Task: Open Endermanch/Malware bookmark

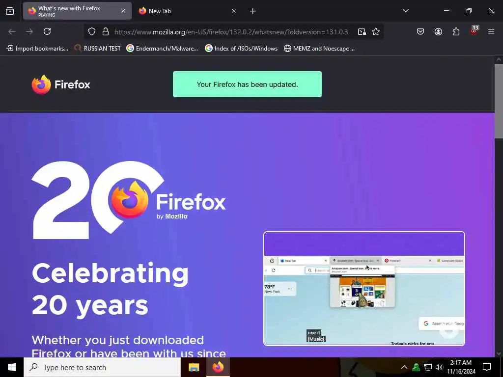Action: [162, 49]
